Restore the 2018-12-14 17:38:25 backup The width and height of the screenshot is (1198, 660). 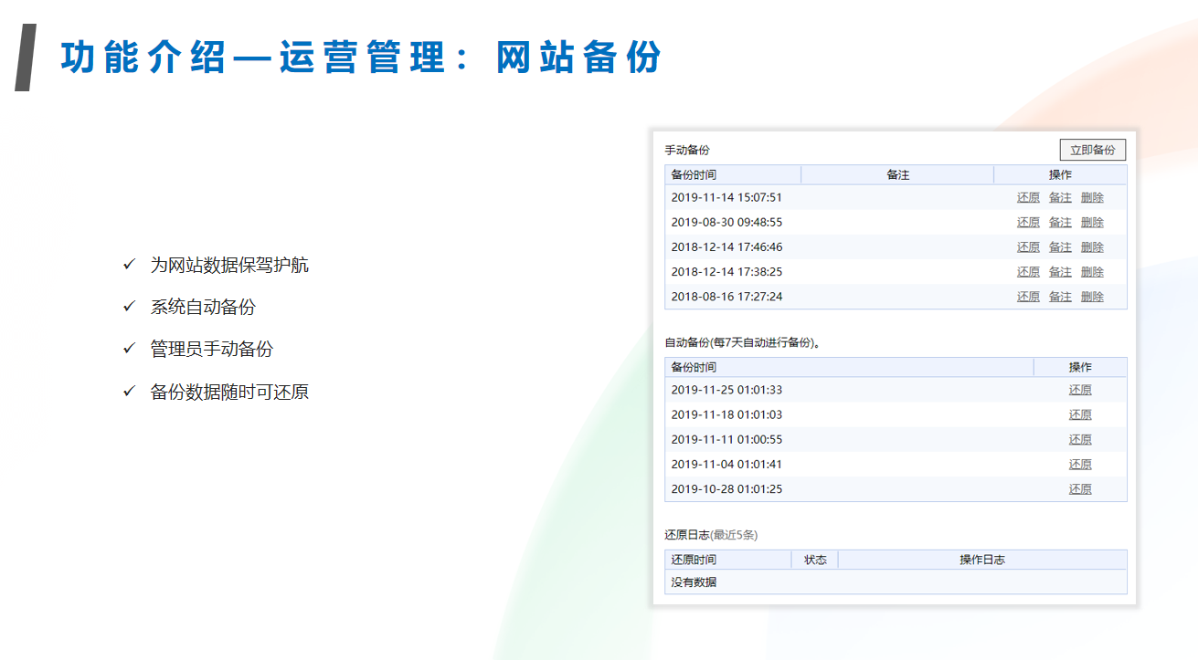coord(1028,272)
